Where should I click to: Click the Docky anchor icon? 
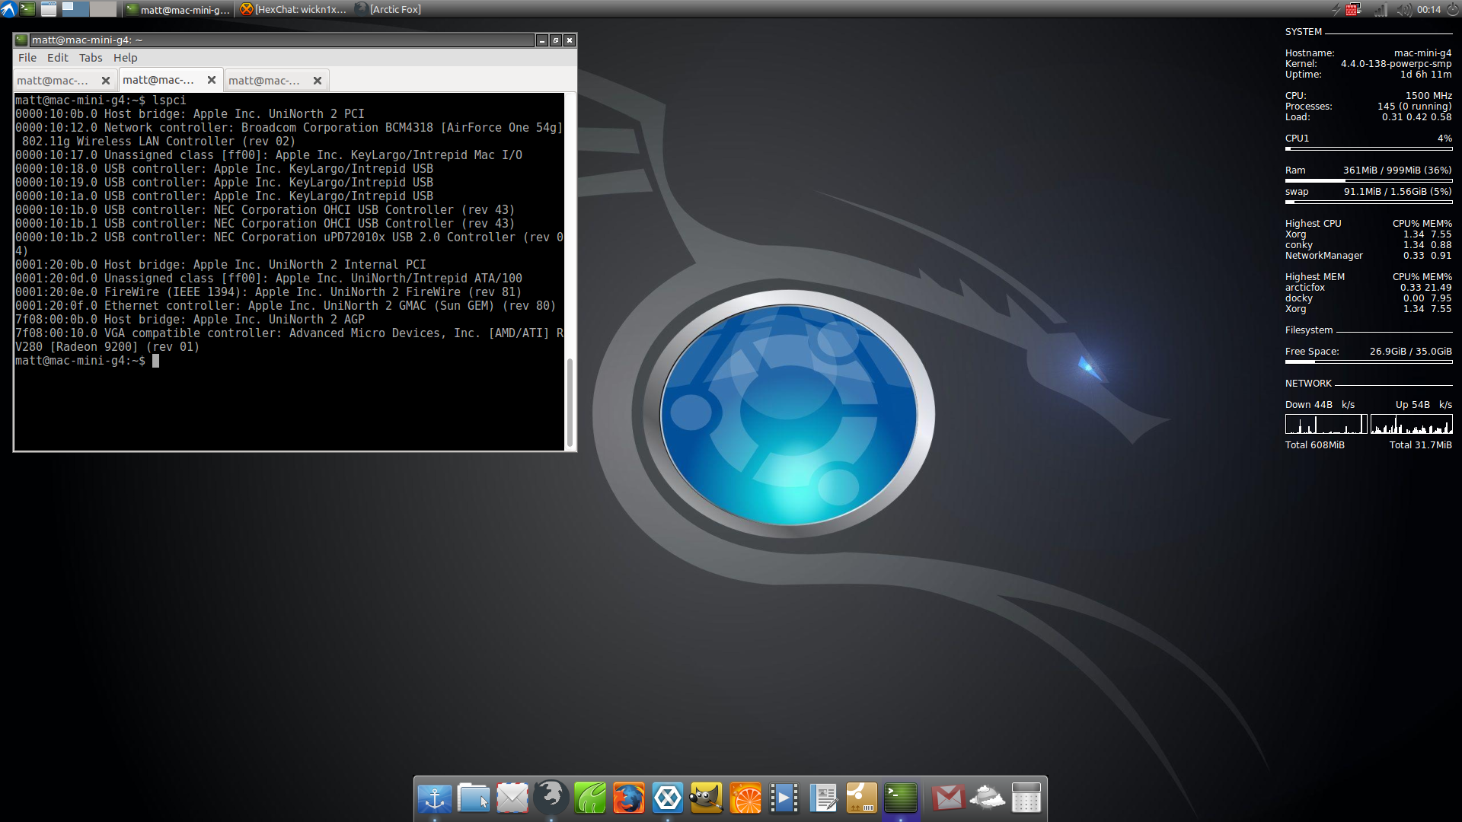(435, 798)
